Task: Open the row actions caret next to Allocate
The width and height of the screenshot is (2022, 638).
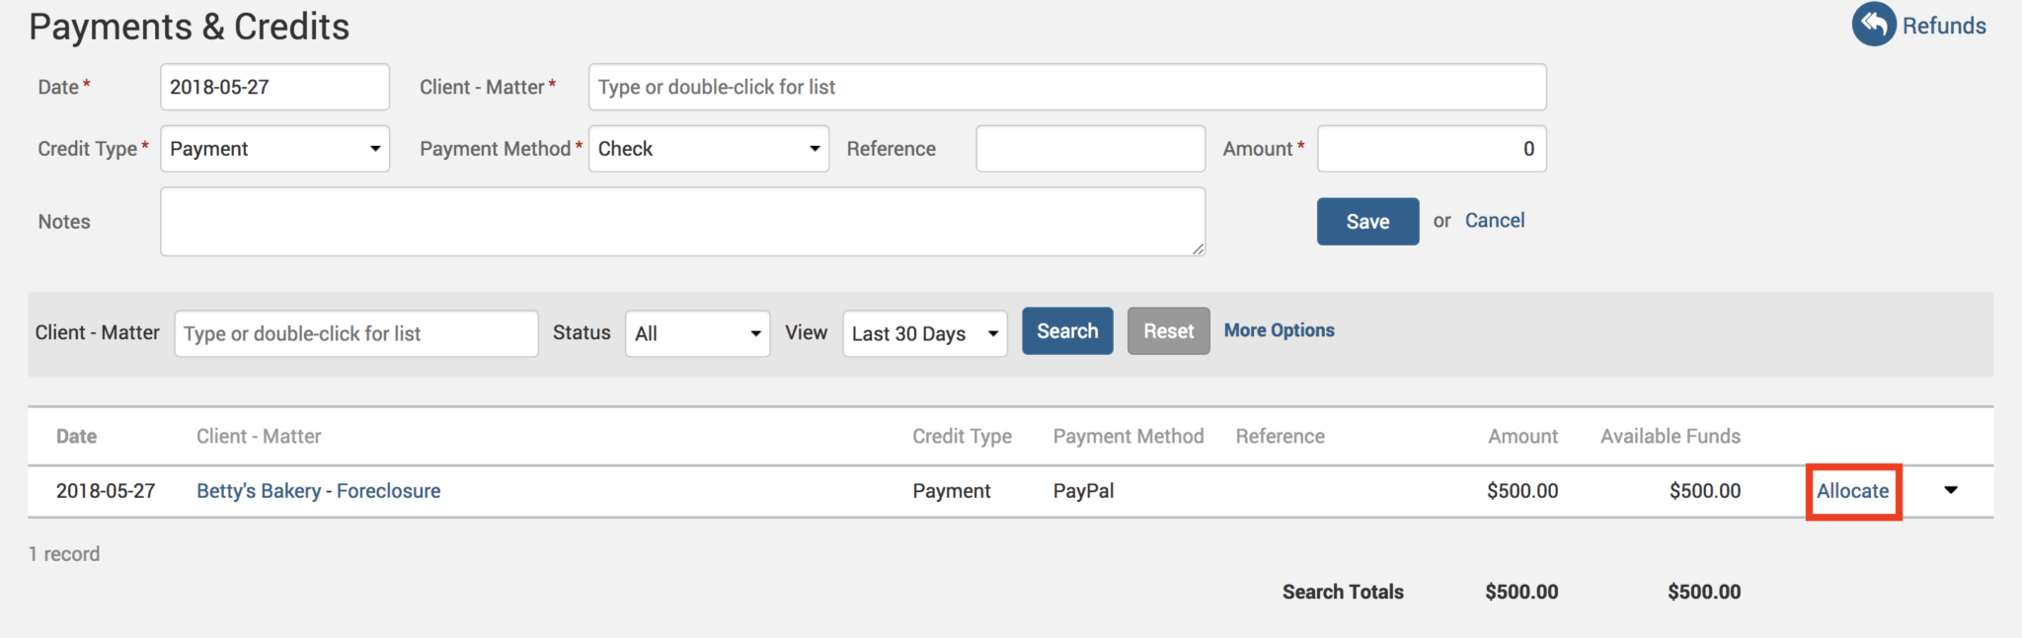Action: click(x=1950, y=490)
